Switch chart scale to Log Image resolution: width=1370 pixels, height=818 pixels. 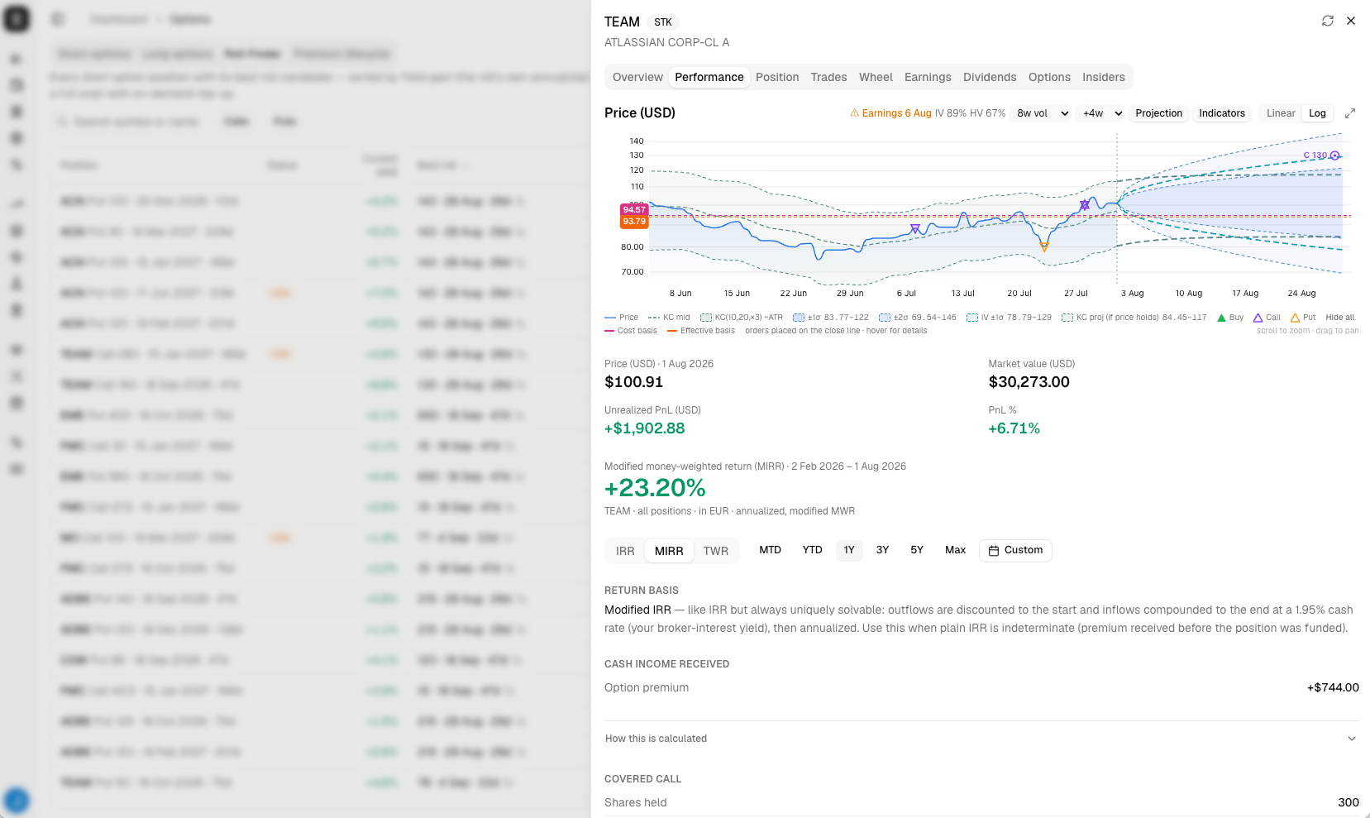(x=1317, y=113)
